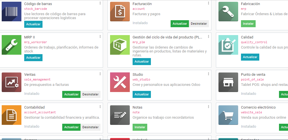This screenshot has width=288, height=140.
Task: Click the Comercio electrónico title
Action: (x=258, y=107)
